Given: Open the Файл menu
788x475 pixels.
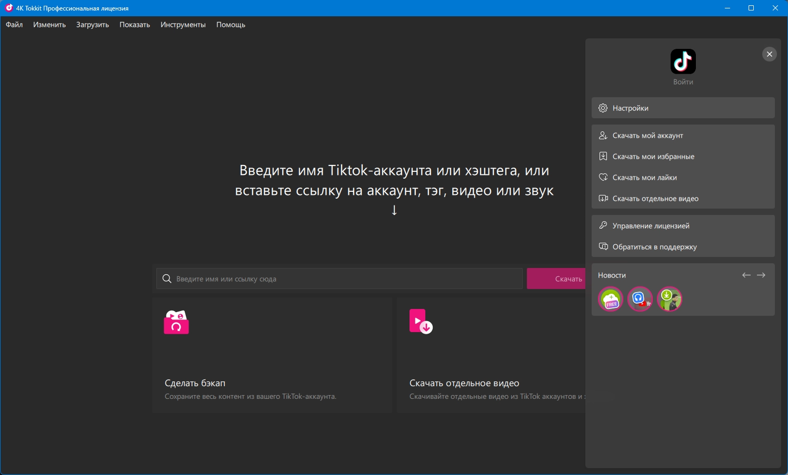Looking at the screenshot, I should [x=14, y=25].
